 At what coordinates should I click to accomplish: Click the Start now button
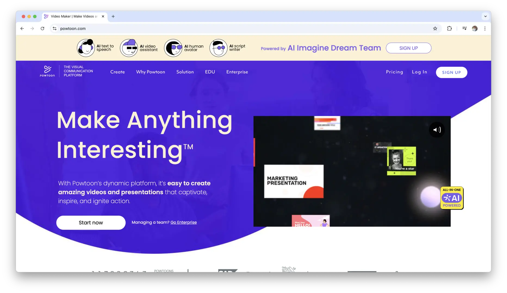(x=91, y=222)
